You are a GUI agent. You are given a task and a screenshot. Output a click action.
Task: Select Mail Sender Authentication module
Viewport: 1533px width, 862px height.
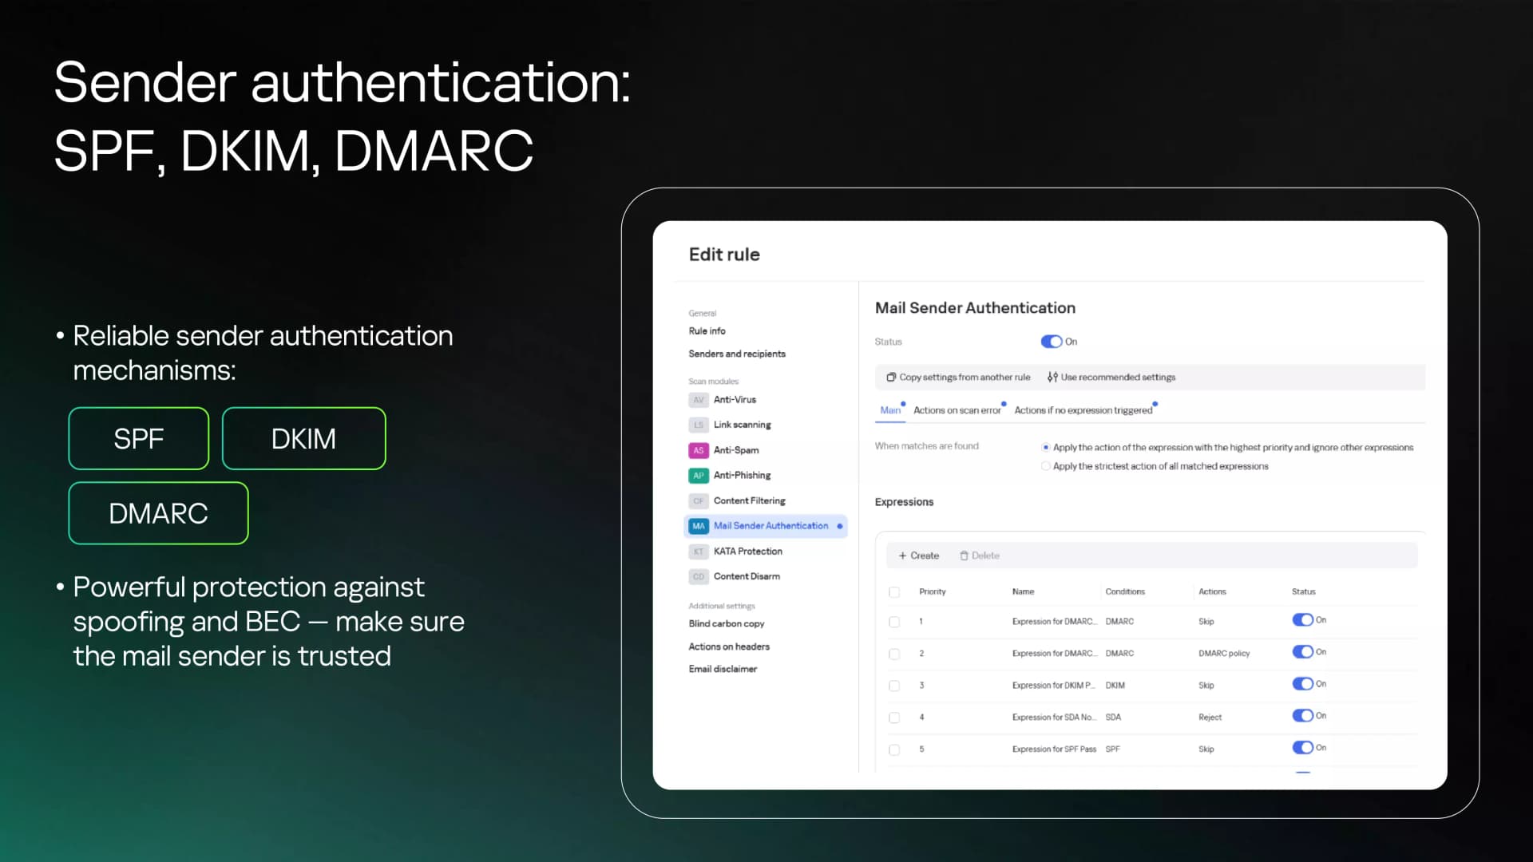click(x=766, y=526)
